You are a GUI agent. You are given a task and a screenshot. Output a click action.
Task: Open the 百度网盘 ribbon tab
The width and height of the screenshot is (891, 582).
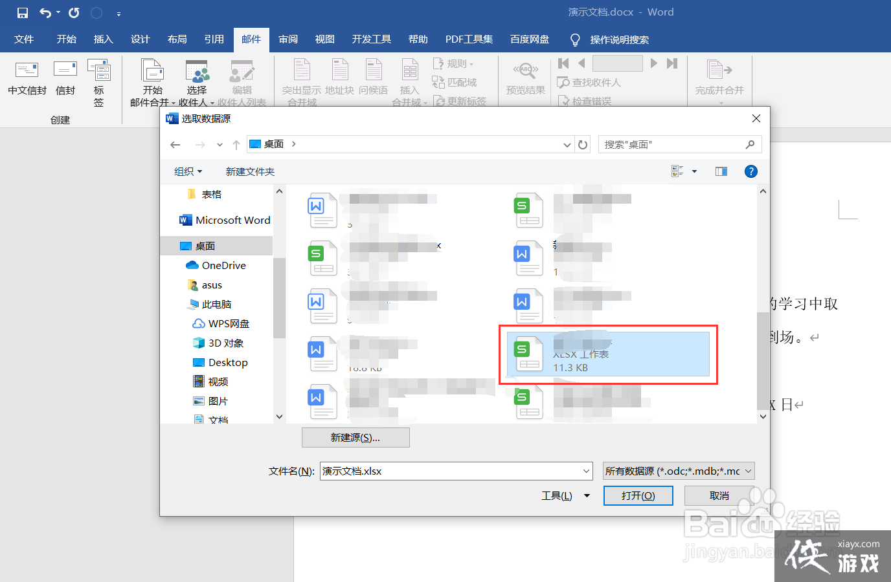(529, 39)
